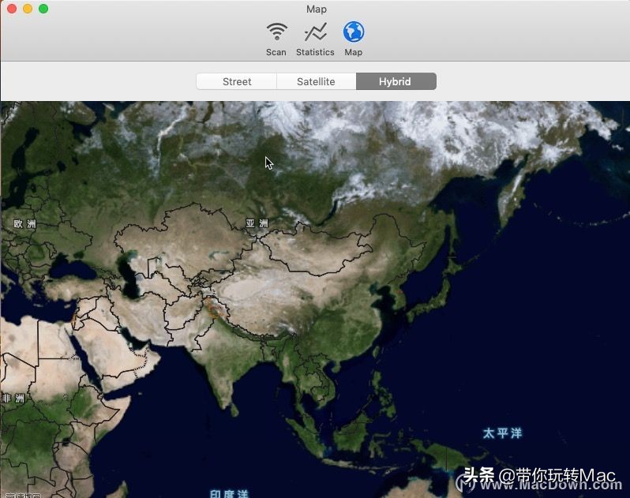The image size is (630, 498).
Task: Minimize the Map window with yellow button
Action: (x=28, y=9)
